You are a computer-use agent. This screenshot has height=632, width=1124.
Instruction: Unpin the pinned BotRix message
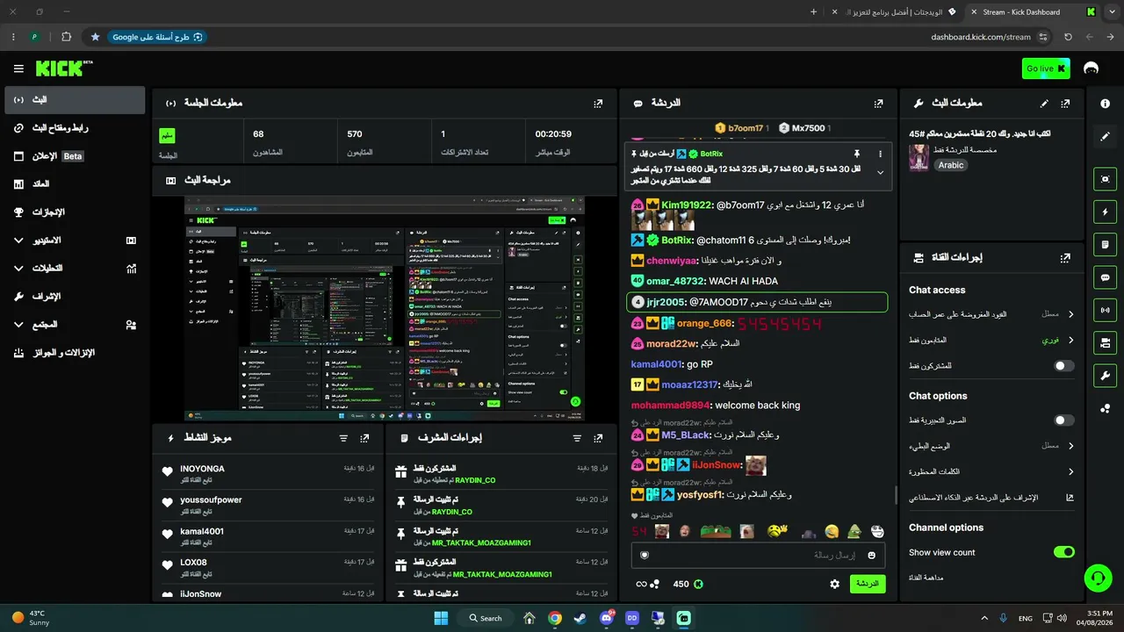tap(856, 154)
